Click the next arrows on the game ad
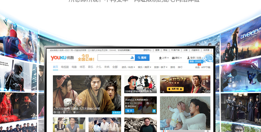Screen dimensions: 261x132 click(208, 91)
